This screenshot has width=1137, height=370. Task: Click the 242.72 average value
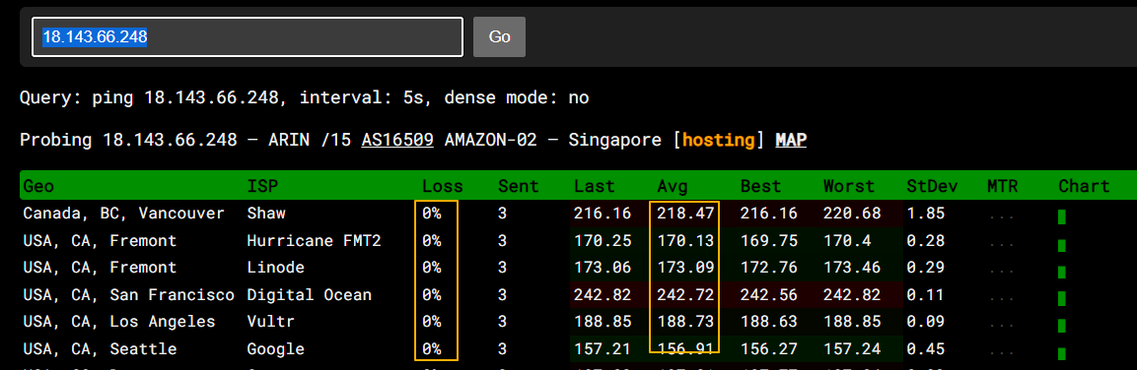pos(685,294)
